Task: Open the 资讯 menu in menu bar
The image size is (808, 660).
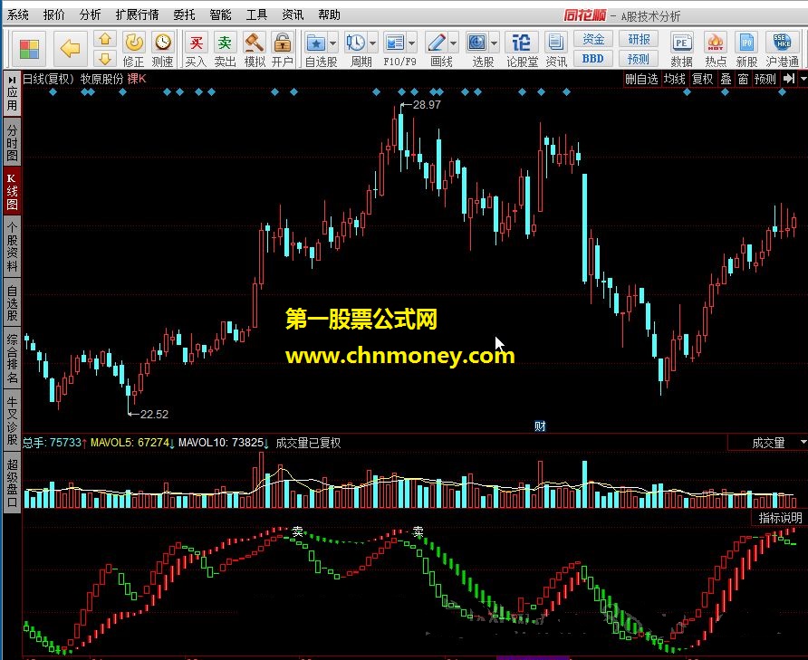Action: (x=293, y=15)
